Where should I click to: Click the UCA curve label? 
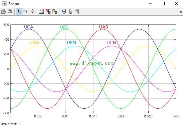pyautogui.click(x=29, y=27)
